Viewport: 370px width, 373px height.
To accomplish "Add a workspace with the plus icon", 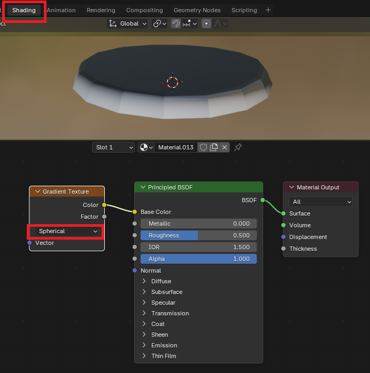I will click(268, 10).
